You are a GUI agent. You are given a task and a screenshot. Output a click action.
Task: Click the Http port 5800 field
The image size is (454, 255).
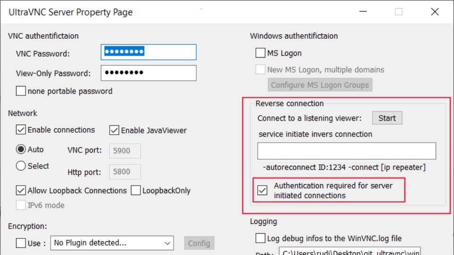[x=125, y=172]
